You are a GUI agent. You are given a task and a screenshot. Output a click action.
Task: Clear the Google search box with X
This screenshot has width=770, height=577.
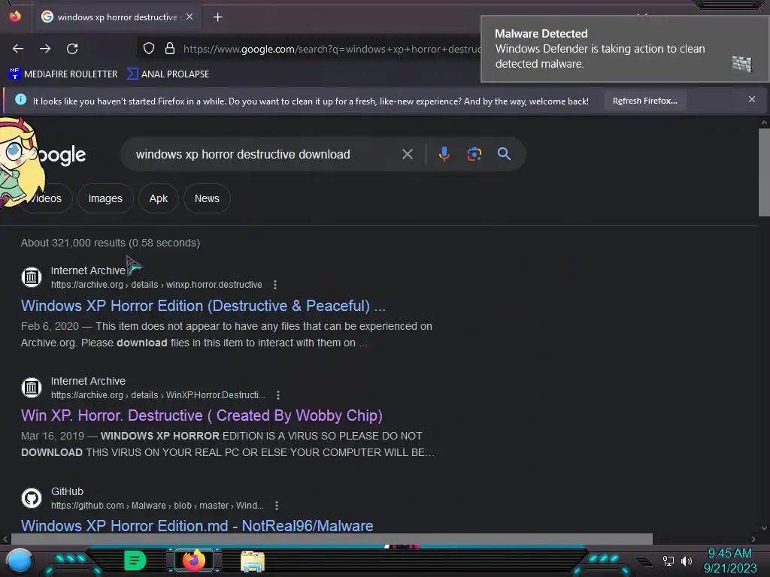click(407, 154)
